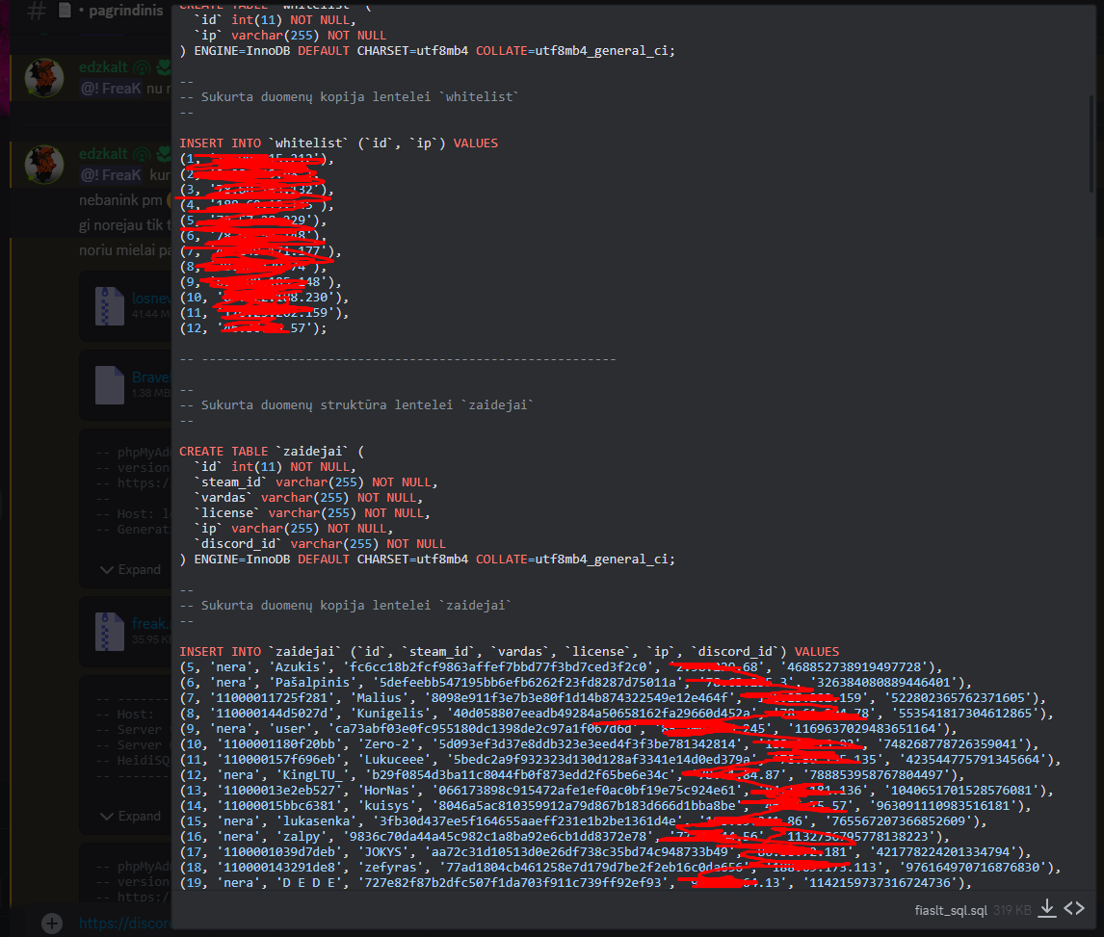Viewport: 1104px width, 937px height.
Task: Download the fiaslt_sql.sql file
Action: point(1047,908)
